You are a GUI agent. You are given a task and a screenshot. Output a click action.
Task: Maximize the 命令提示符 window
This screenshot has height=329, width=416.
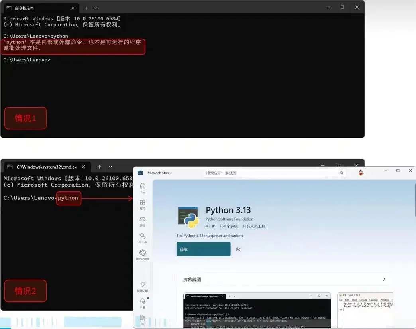click(x=343, y=7)
